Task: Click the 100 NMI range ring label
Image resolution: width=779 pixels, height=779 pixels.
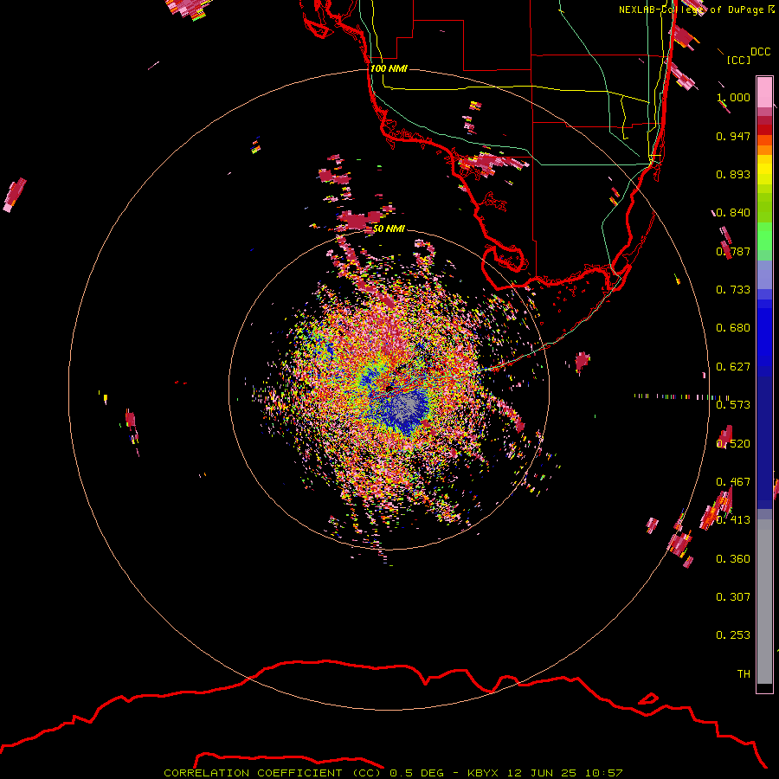Action: [389, 68]
